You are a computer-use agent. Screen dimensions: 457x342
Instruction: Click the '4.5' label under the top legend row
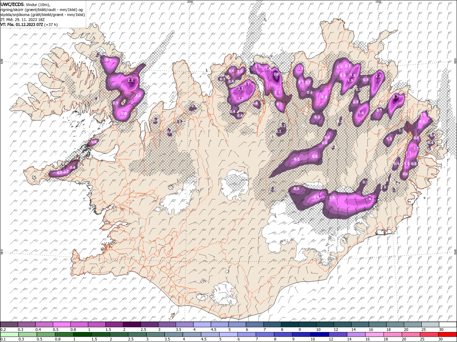pos(214,330)
